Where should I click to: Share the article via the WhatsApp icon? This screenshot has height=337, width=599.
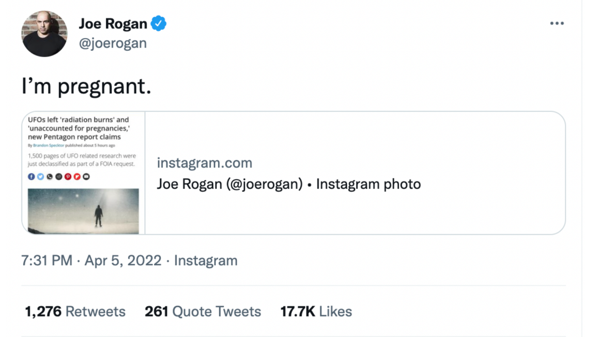49,177
